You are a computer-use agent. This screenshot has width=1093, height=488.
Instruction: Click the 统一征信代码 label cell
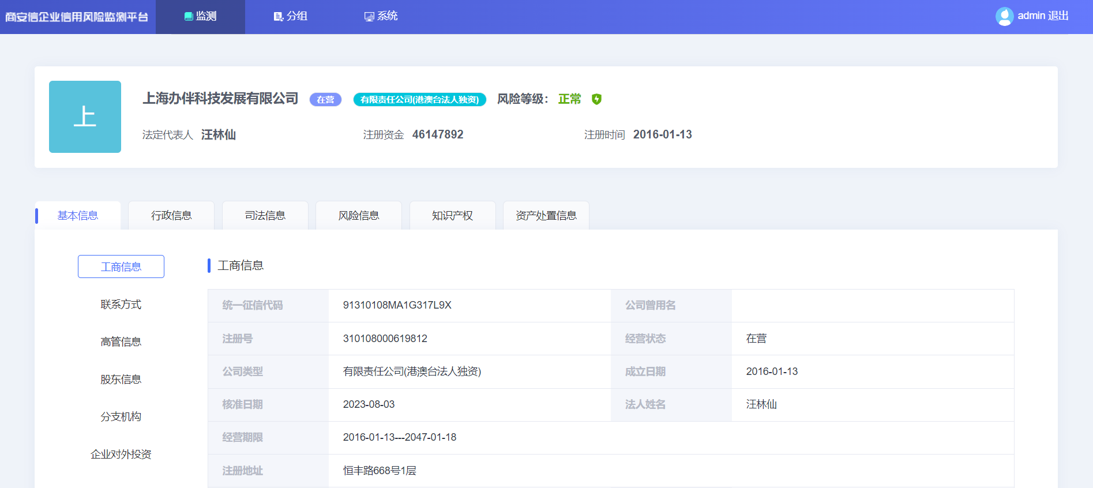point(268,305)
